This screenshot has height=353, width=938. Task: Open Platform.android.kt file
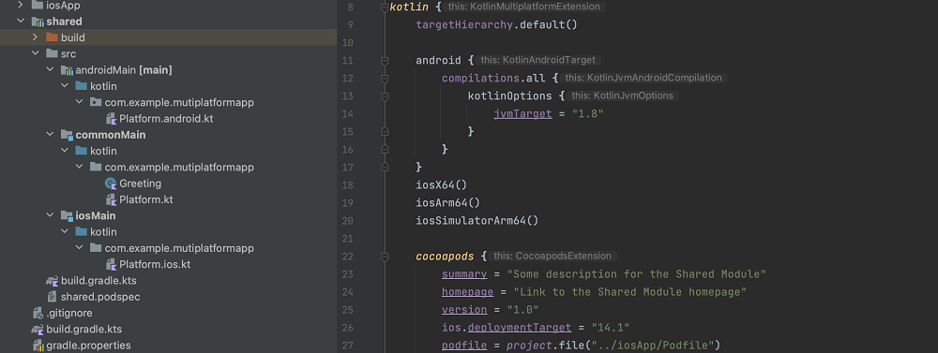[x=166, y=119]
